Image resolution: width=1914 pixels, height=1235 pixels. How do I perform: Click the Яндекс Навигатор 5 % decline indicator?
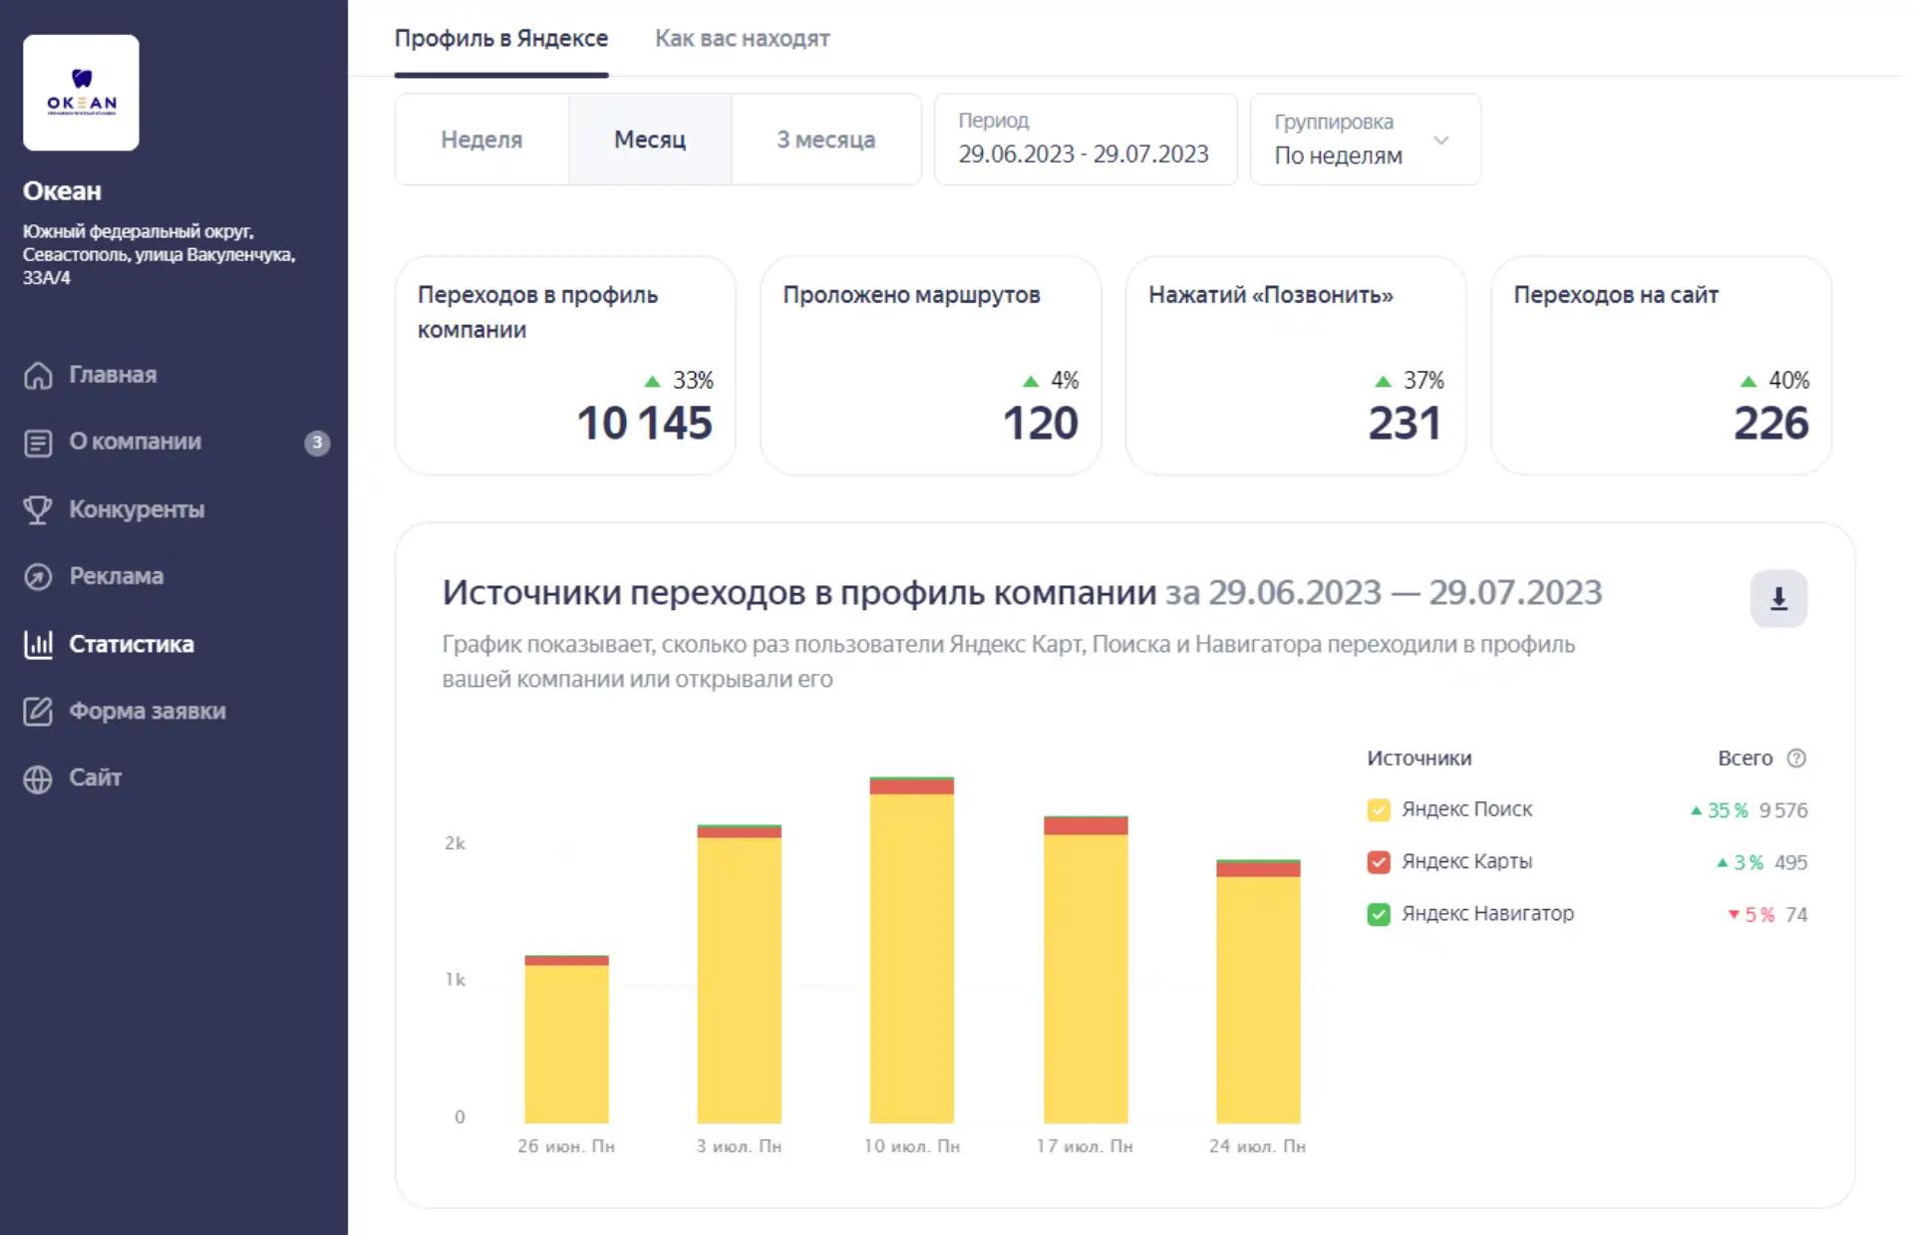(1752, 914)
